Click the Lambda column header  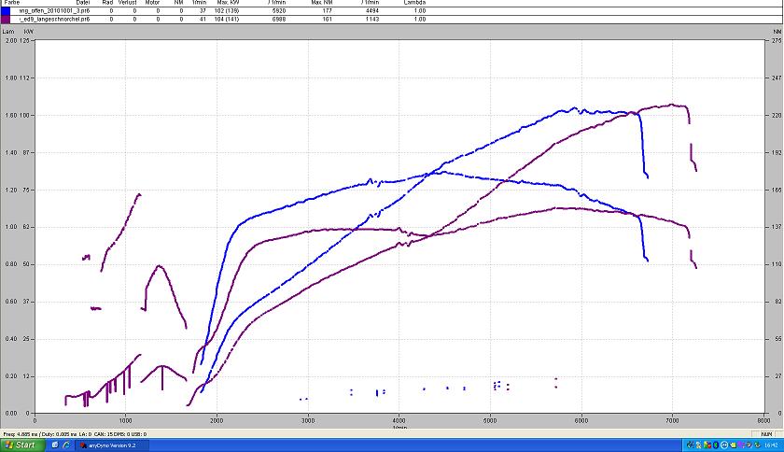414,3
